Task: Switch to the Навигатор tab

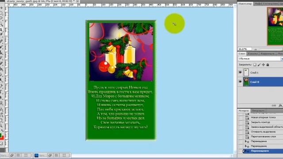Action: (x=245, y=4)
